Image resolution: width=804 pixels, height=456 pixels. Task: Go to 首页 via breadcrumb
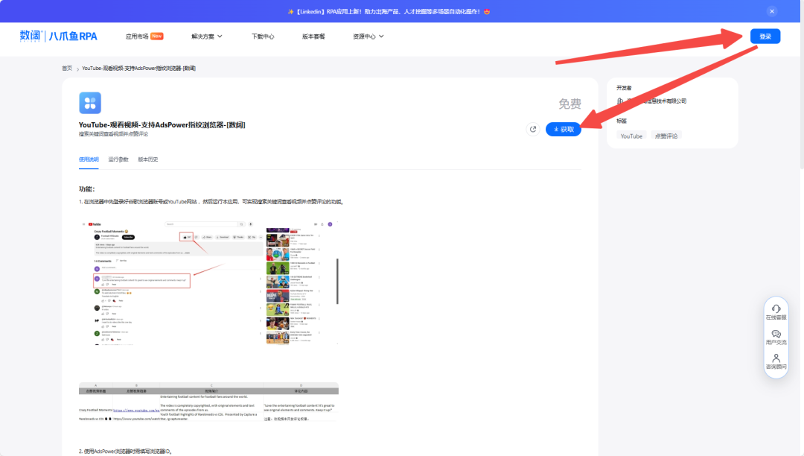tap(67, 69)
